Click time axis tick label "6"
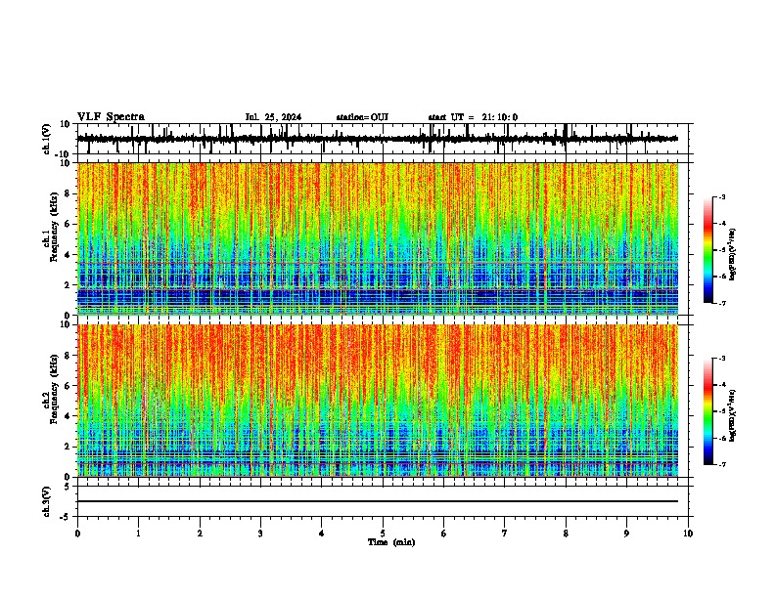The image size is (775, 598). pyautogui.click(x=444, y=534)
